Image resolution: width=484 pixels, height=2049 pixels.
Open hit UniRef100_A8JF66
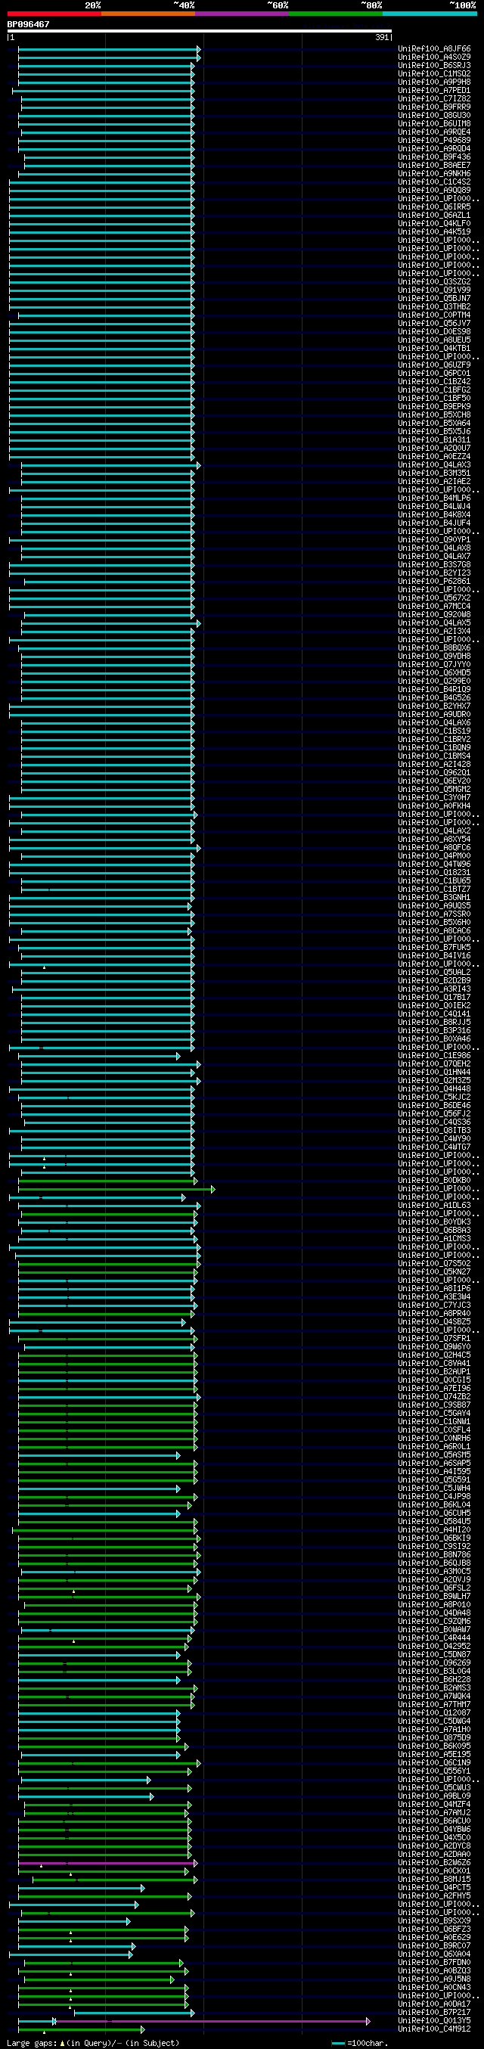pyautogui.click(x=434, y=49)
